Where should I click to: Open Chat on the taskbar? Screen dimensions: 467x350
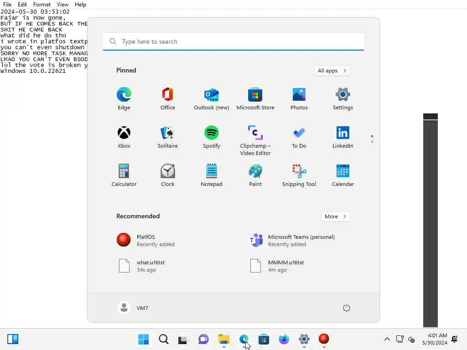[203, 339]
